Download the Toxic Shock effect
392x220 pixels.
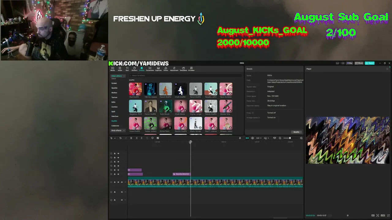click(170, 111)
